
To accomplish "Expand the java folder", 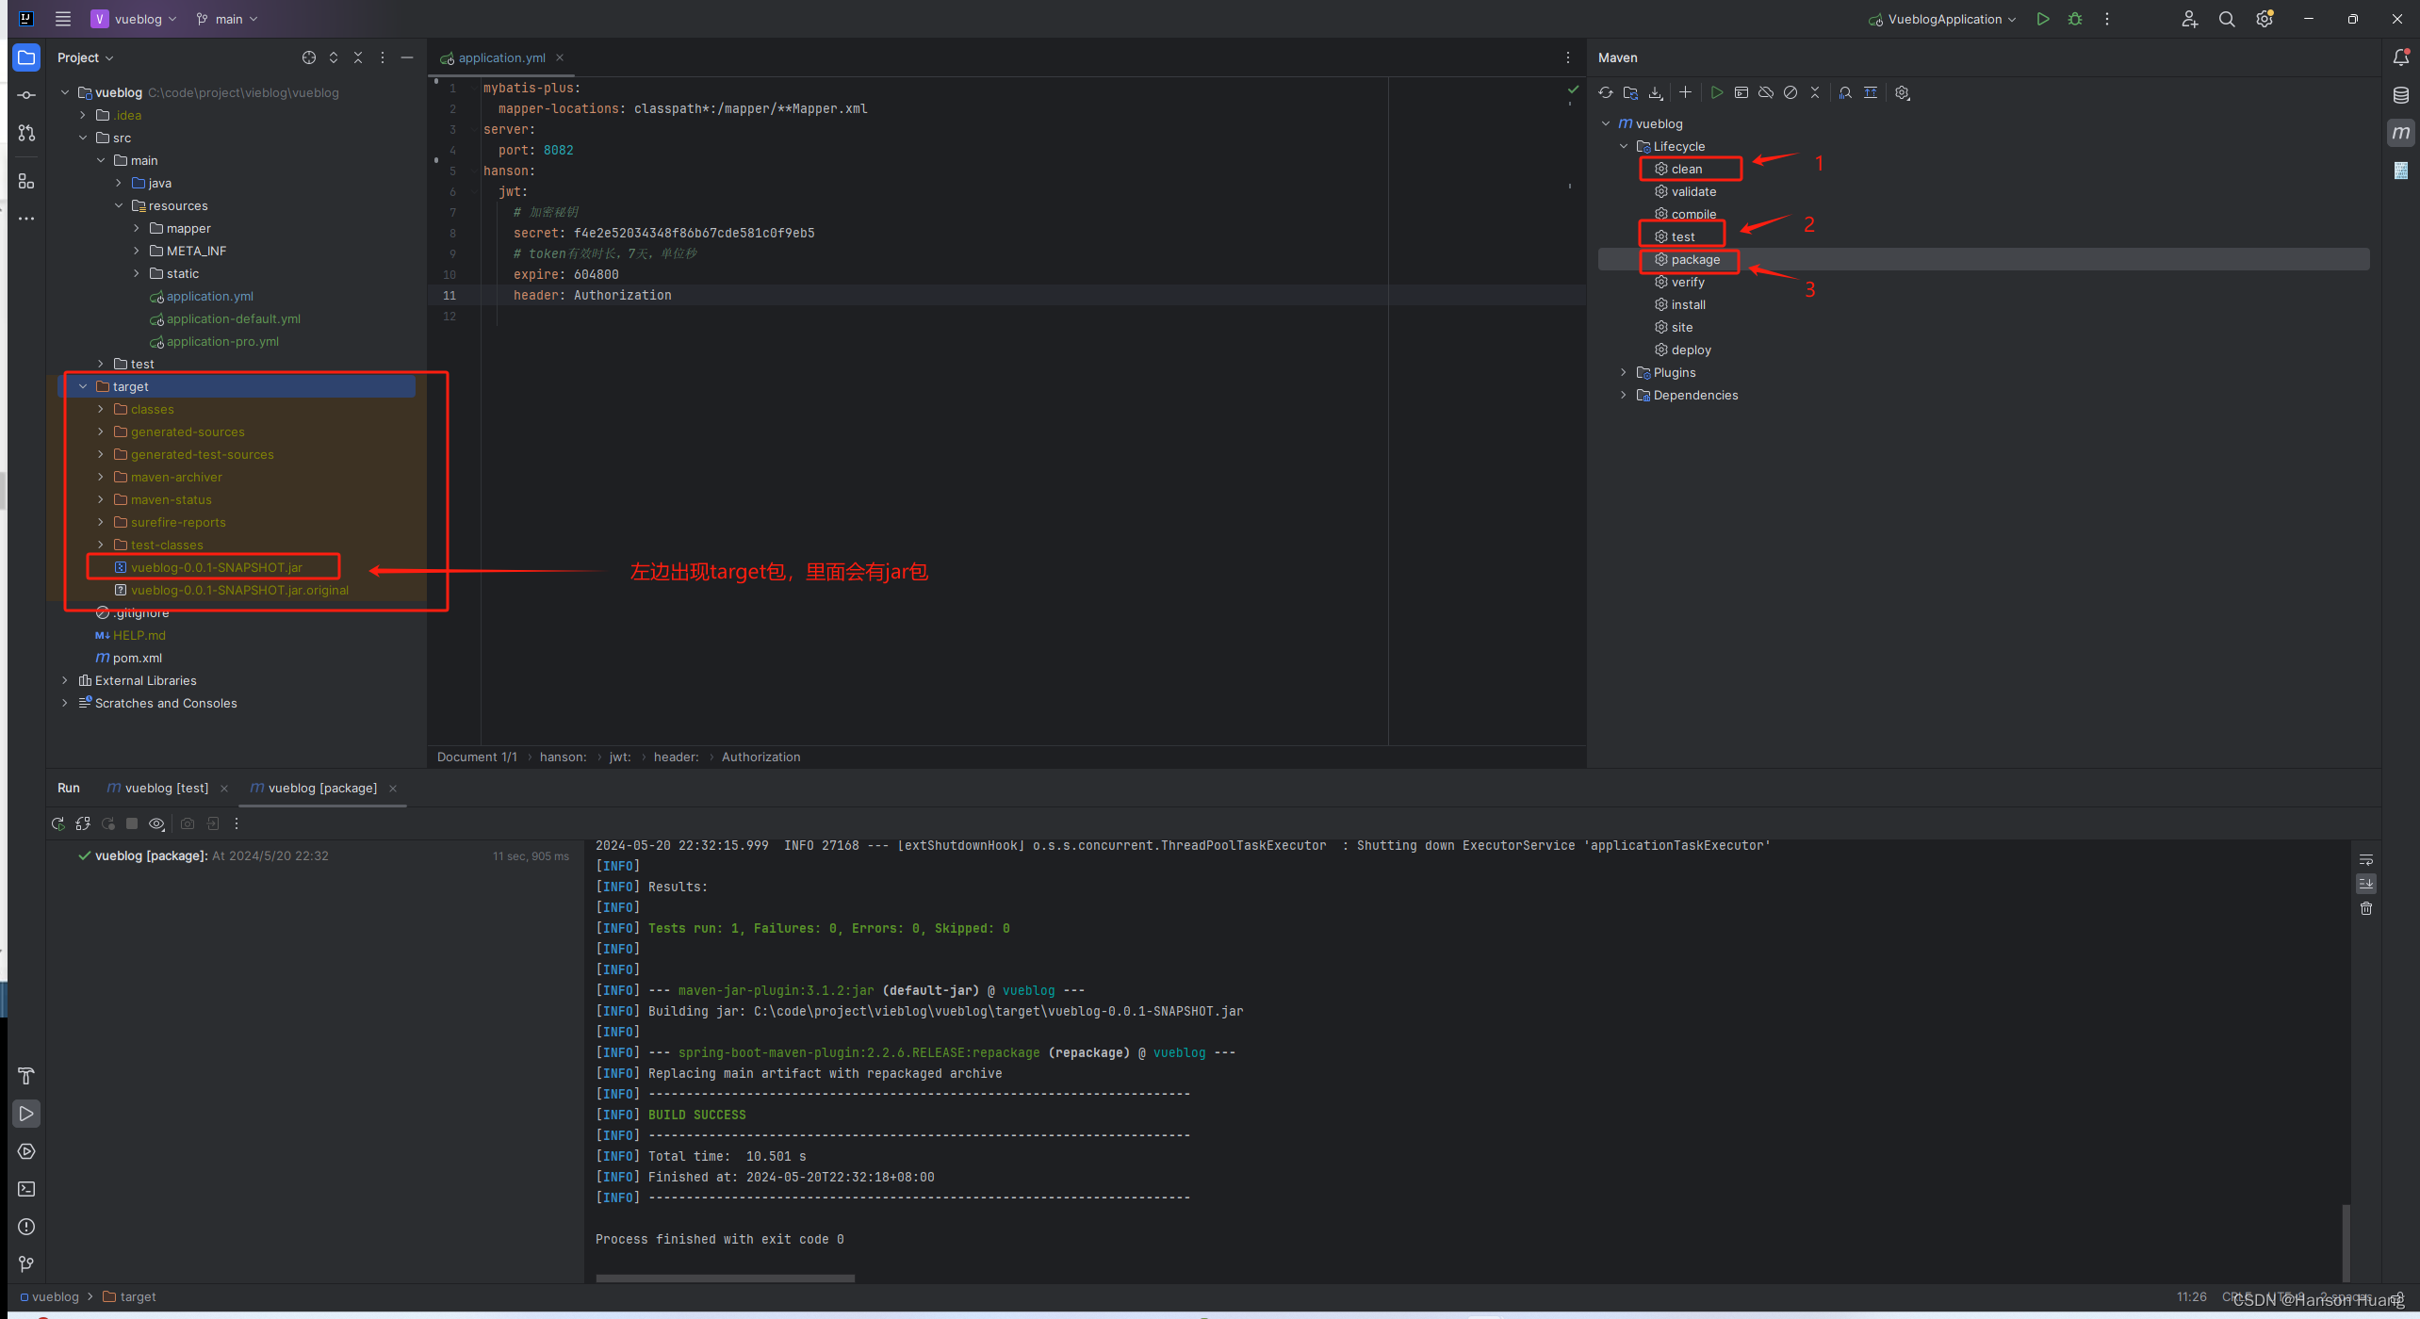I will pyautogui.click(x=119, y=183).
